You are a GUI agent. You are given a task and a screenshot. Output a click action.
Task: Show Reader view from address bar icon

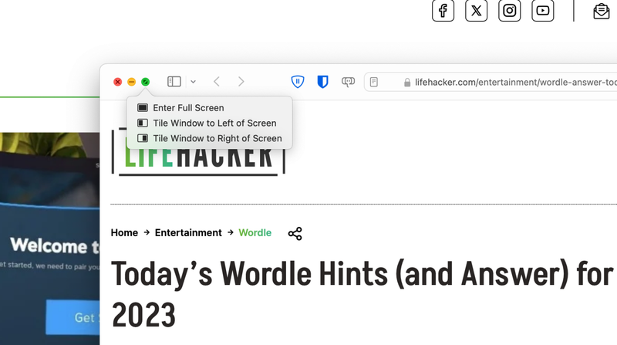click(x=374, y=82)
